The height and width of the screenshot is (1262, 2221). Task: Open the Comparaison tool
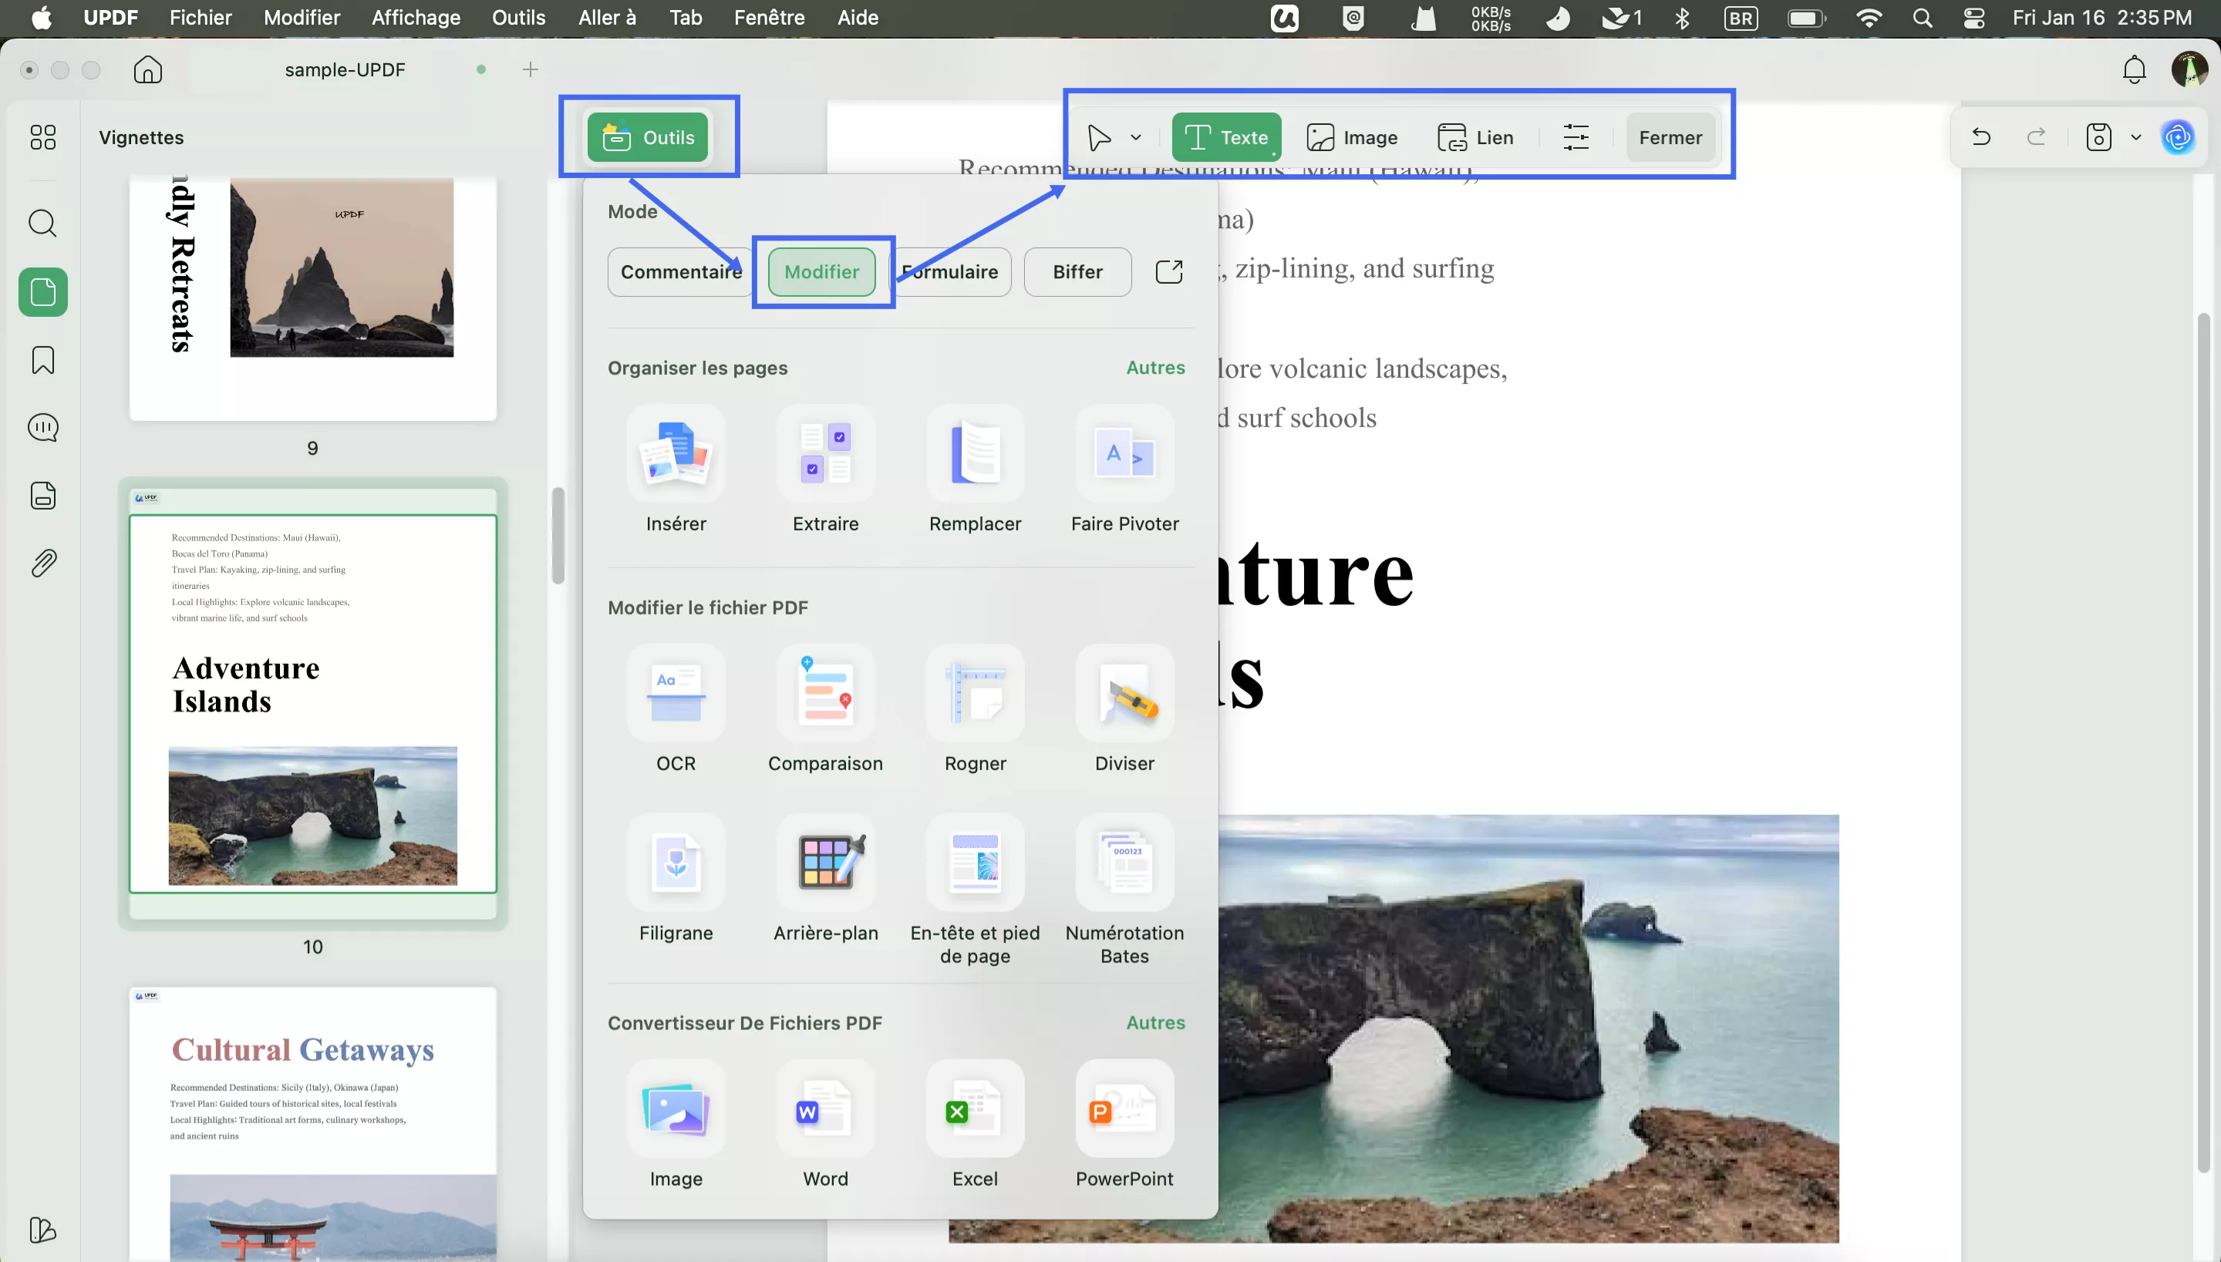(x=825, y=692)
